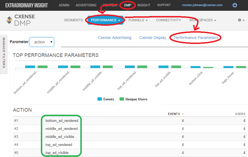Select top_ad_visible table row text
The height and width of the screenshot is (157, 248).
tap(57, 153)
